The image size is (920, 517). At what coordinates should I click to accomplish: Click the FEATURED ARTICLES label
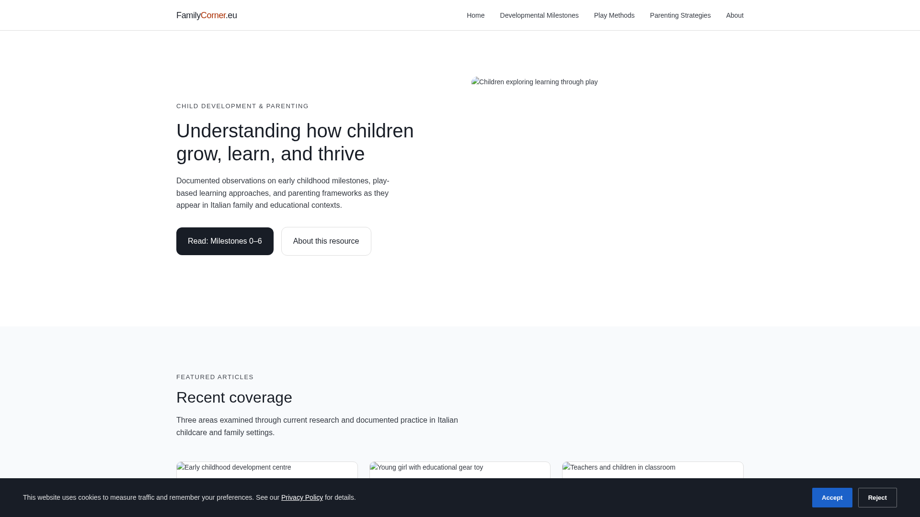click(x=215, y=377)
